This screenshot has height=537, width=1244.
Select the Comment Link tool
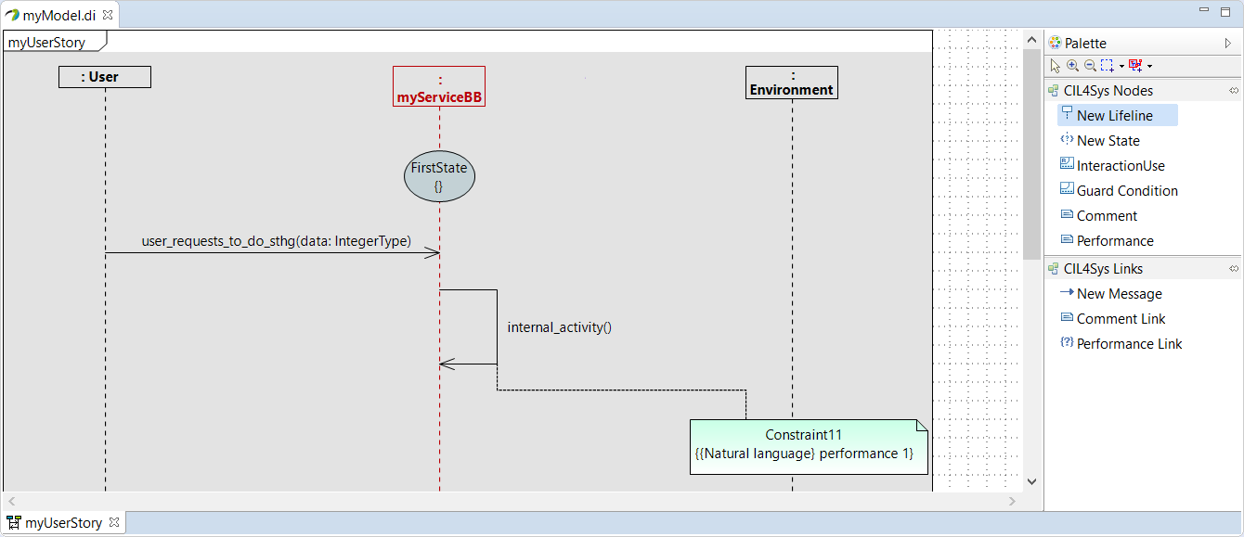1113,319
